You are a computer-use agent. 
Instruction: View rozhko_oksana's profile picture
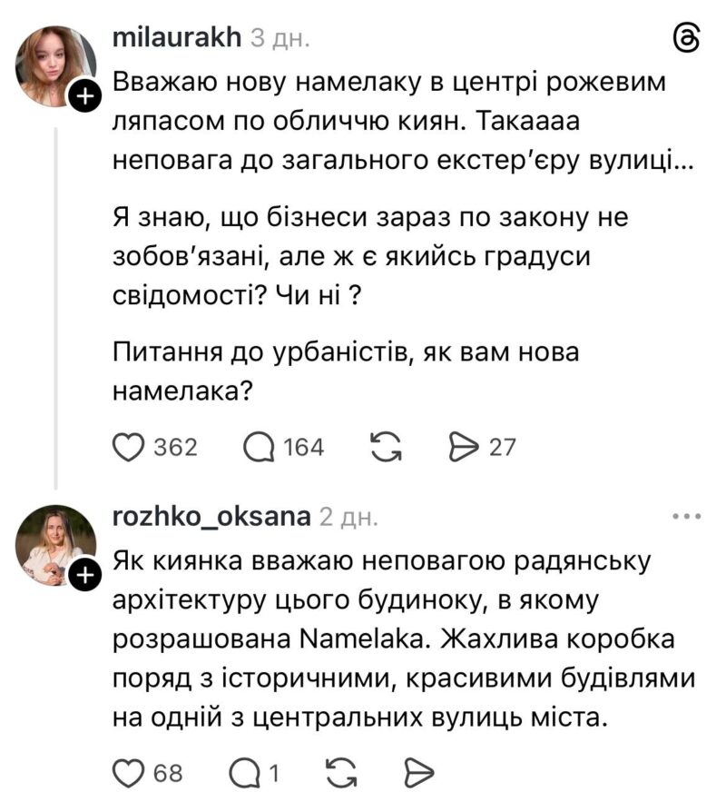54,547
